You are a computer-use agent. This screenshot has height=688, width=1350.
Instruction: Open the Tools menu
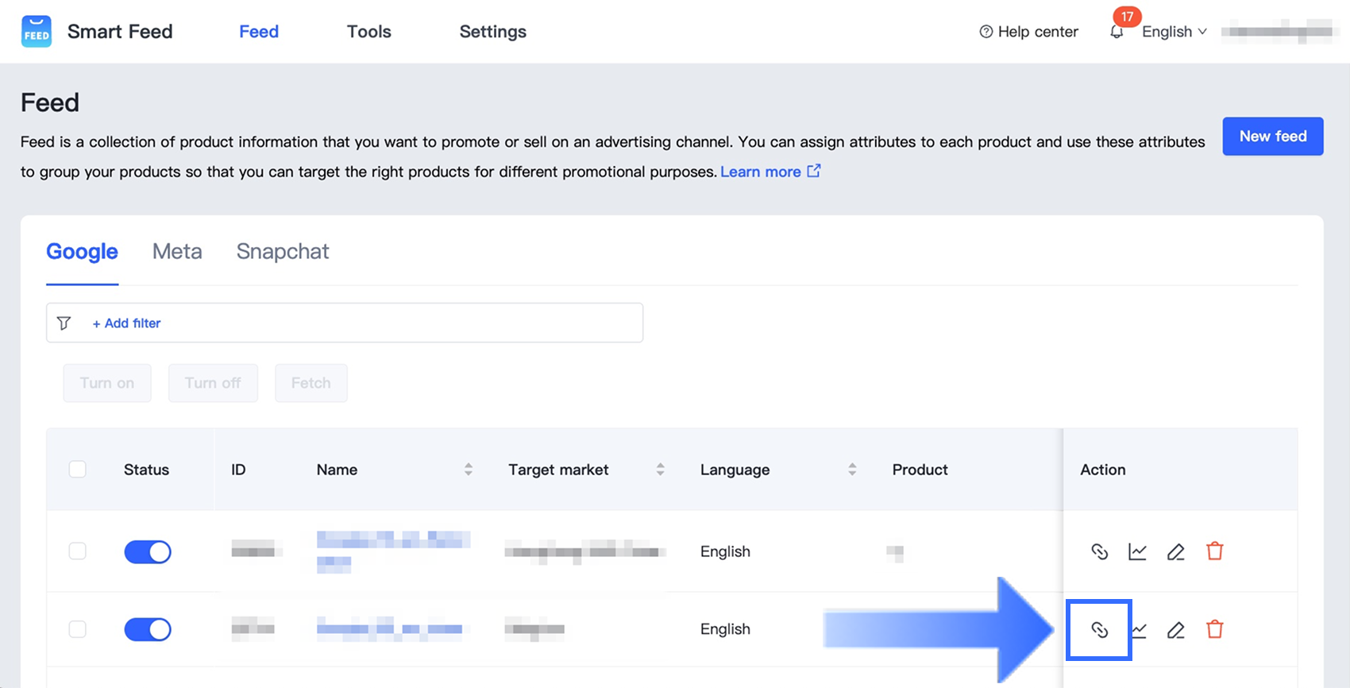coord(369,32)
